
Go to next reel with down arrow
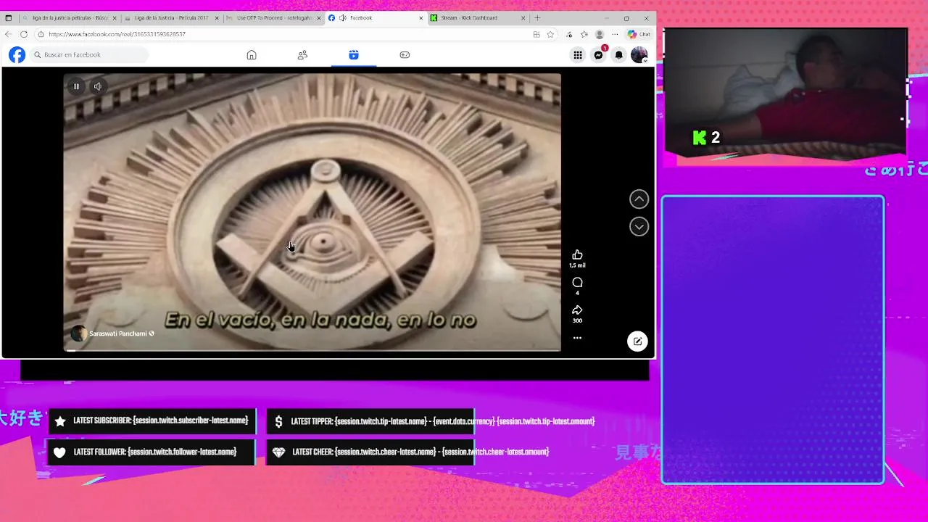[x=639, y=227]
